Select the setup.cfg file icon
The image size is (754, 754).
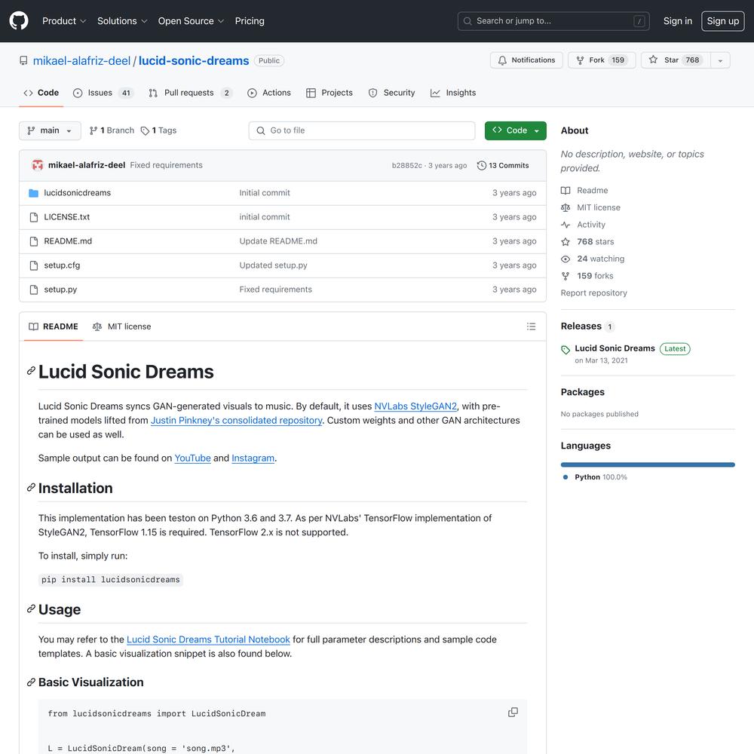click(34, 265)
